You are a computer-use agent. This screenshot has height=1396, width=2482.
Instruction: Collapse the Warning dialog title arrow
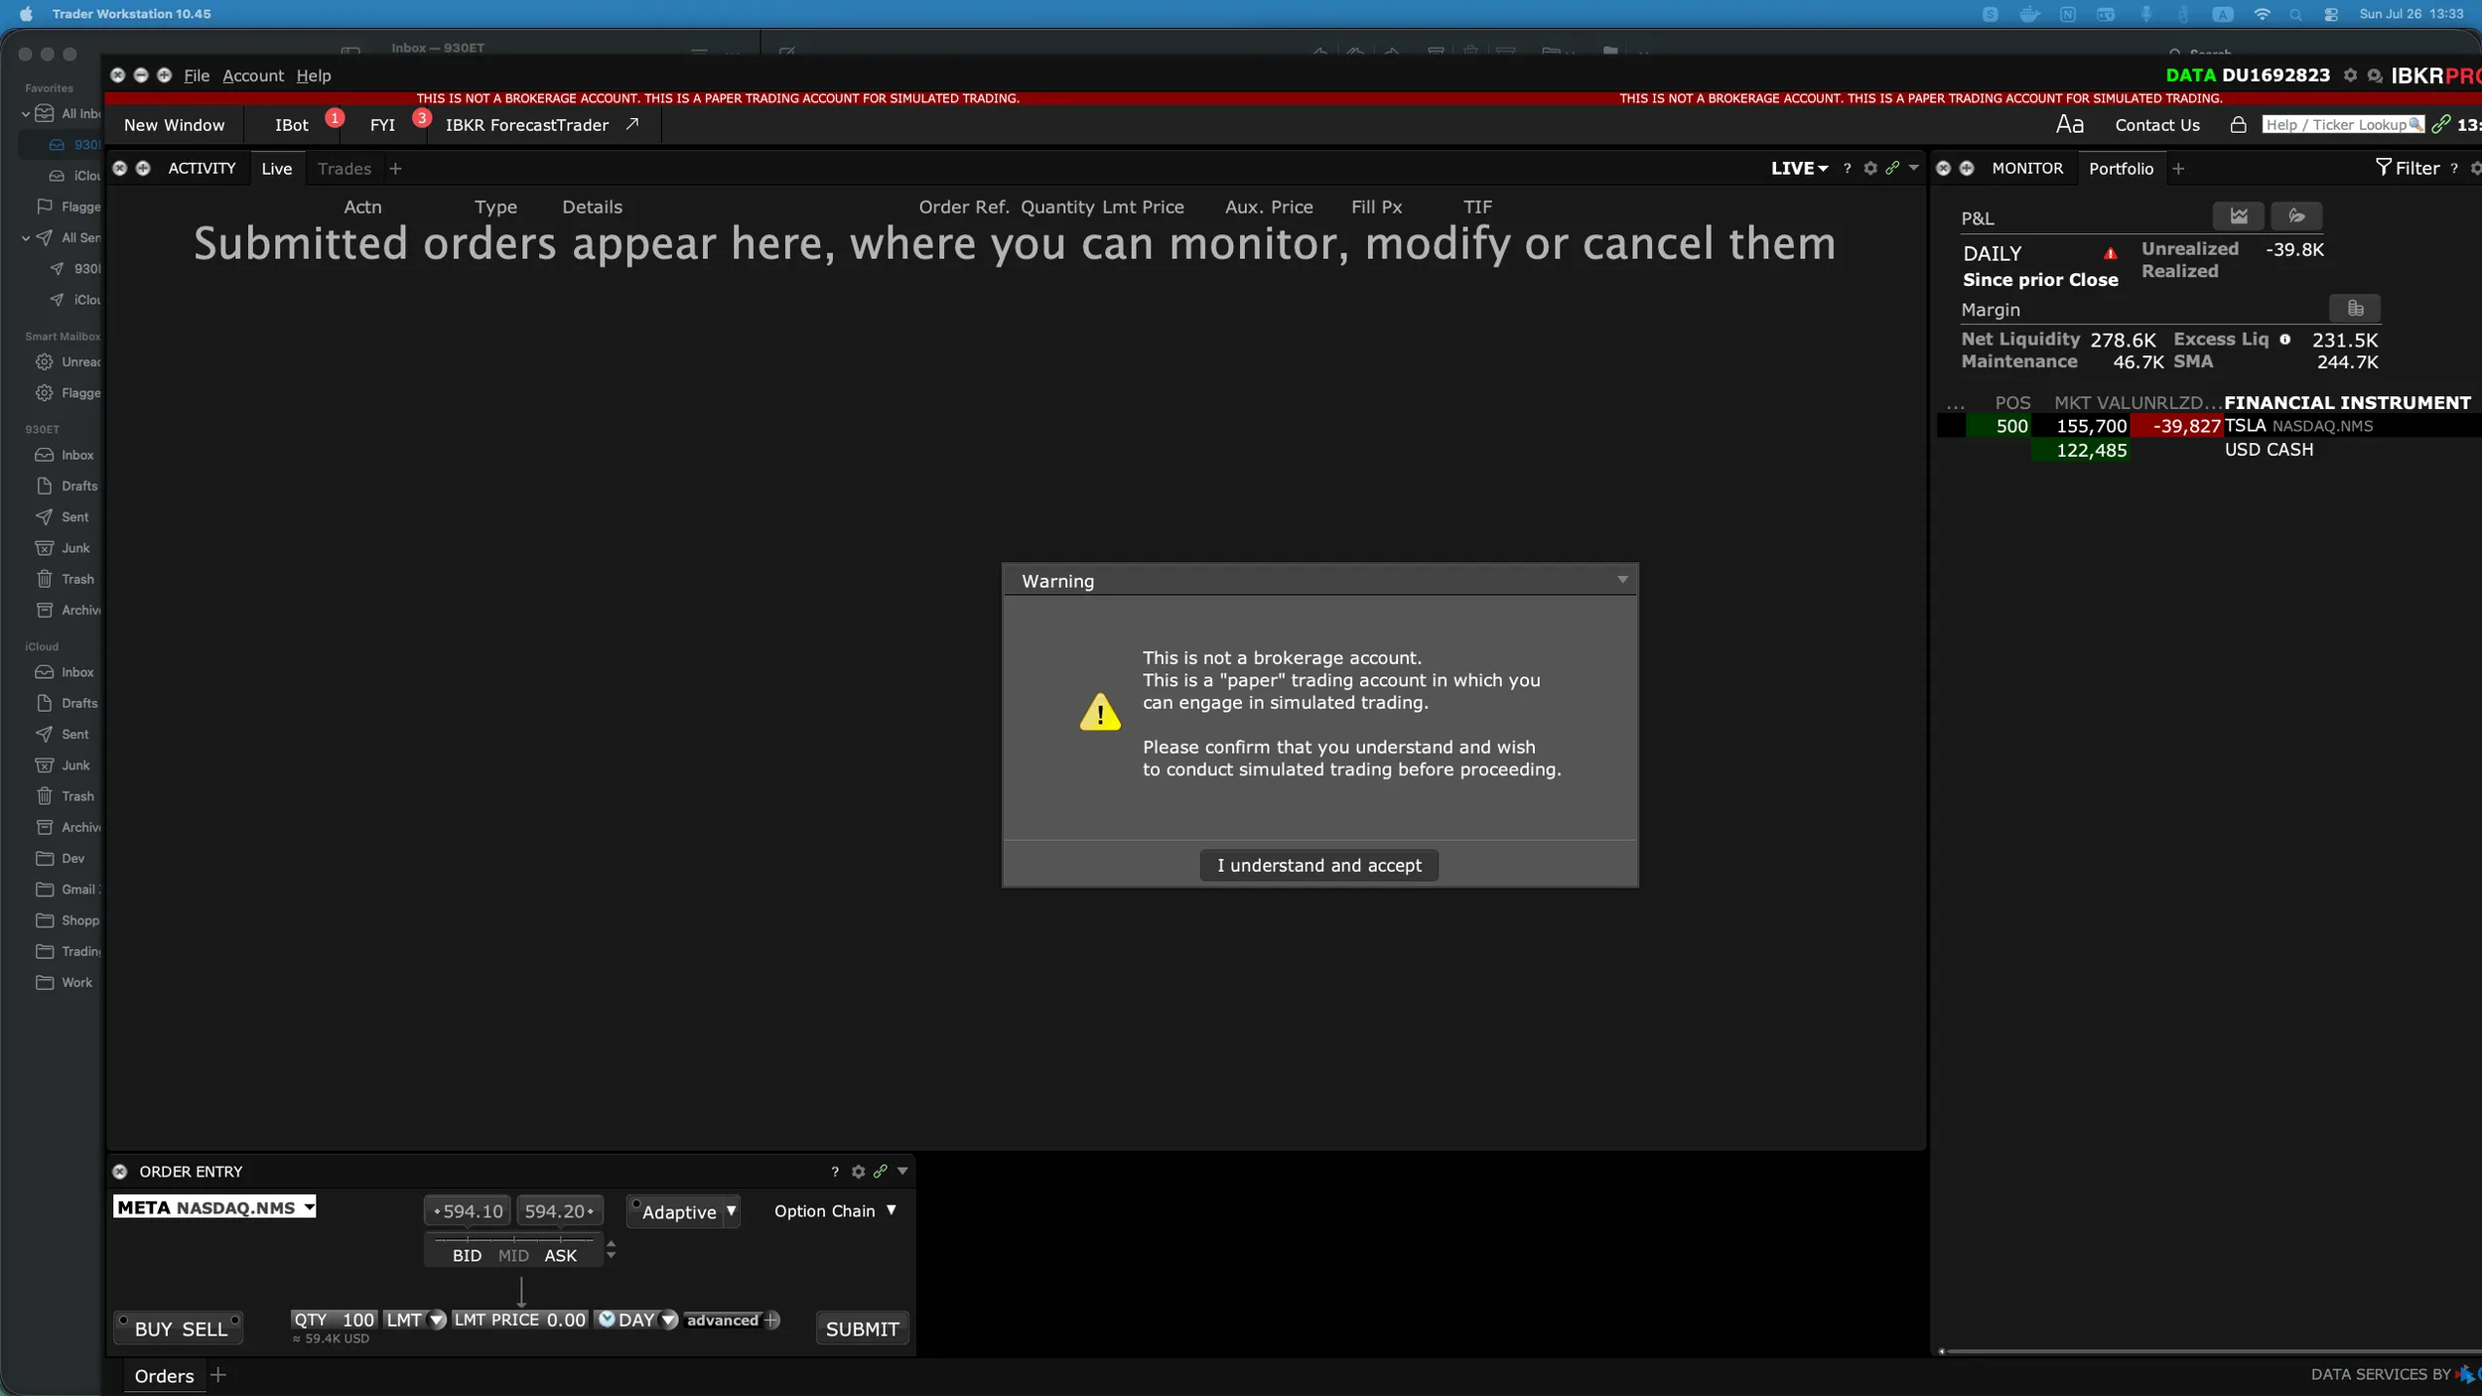[x=1622, y=580]
